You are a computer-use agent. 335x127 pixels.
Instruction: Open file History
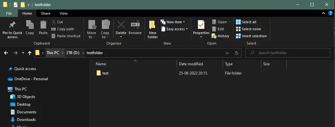click(220, 36)
